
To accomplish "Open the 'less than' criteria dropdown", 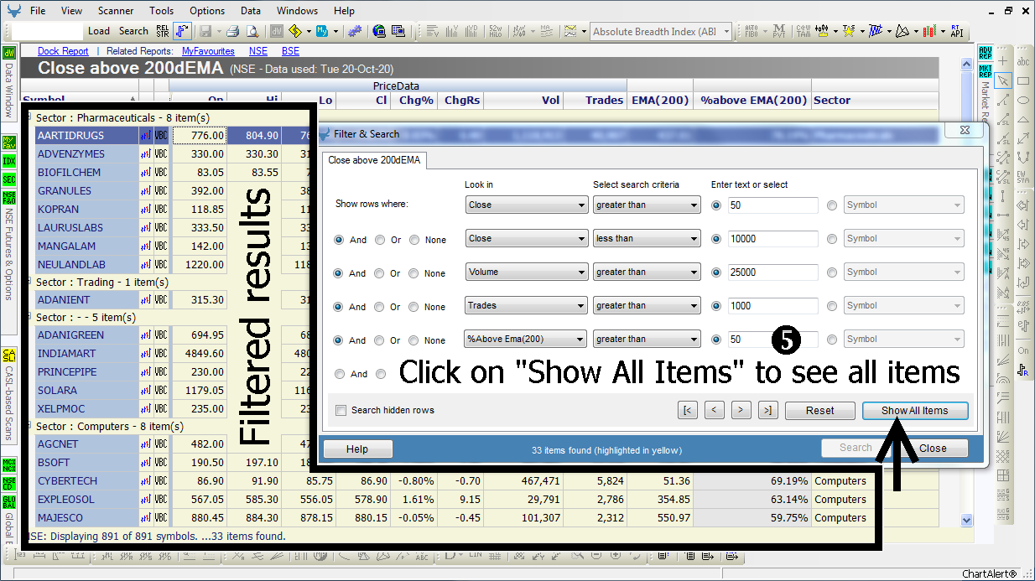I will pos(647,238).
